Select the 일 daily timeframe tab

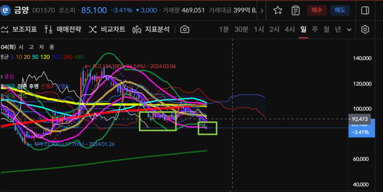tap(303, 30)
